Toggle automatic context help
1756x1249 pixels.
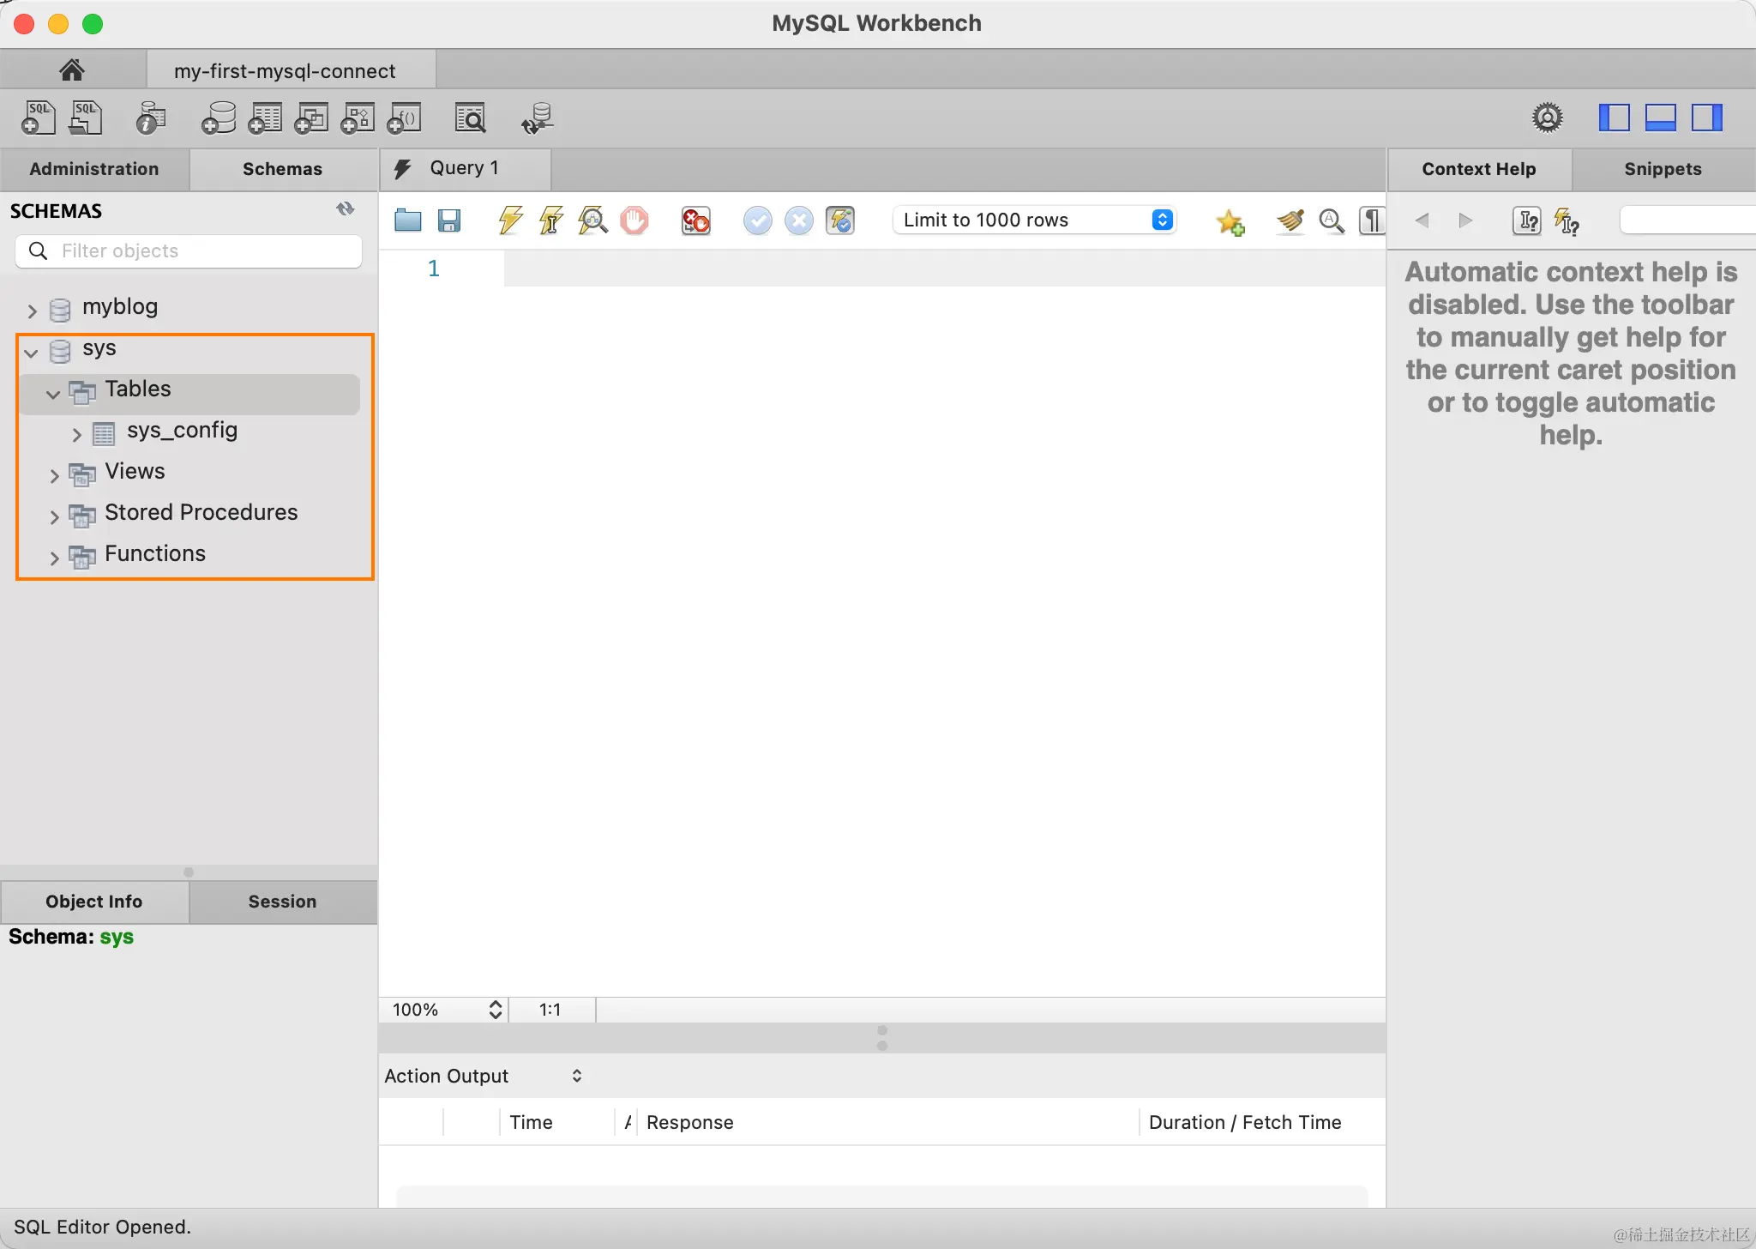pos(1567,221)
